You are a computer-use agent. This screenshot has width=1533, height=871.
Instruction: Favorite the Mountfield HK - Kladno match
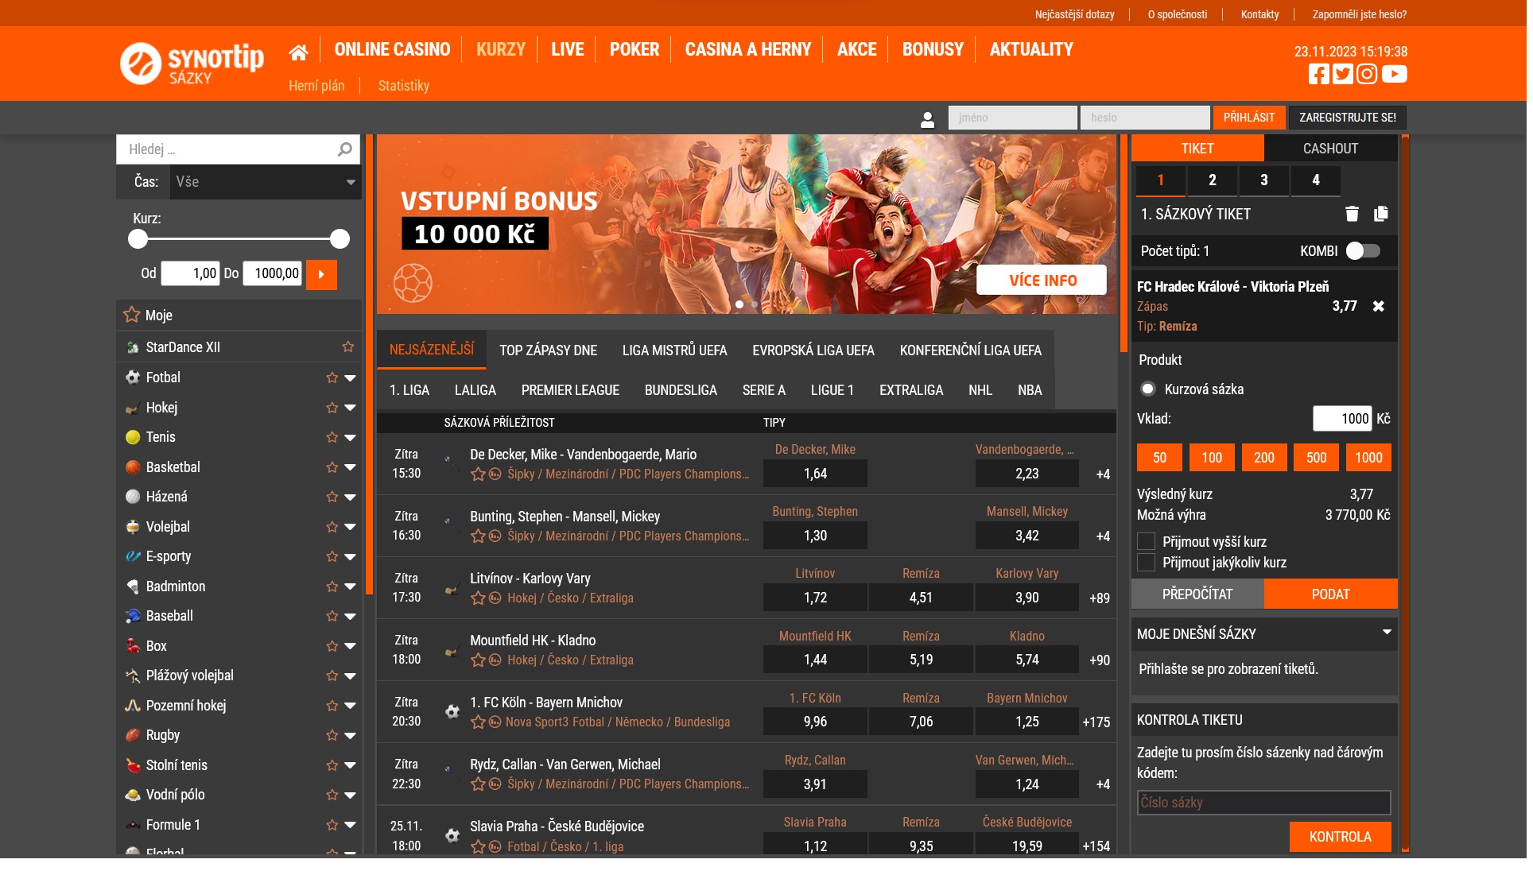pyautogui.click(x=478, y=660)
